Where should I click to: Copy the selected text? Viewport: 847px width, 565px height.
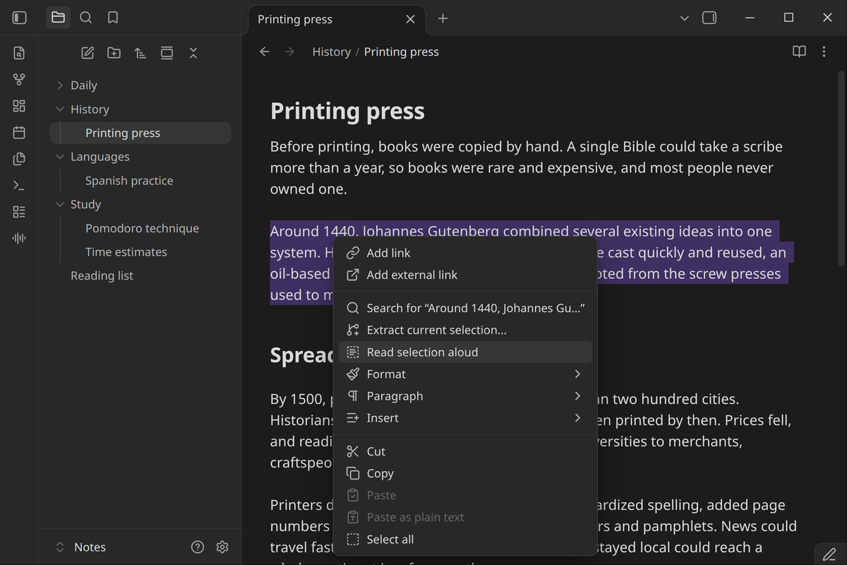[x=465, y=473]
